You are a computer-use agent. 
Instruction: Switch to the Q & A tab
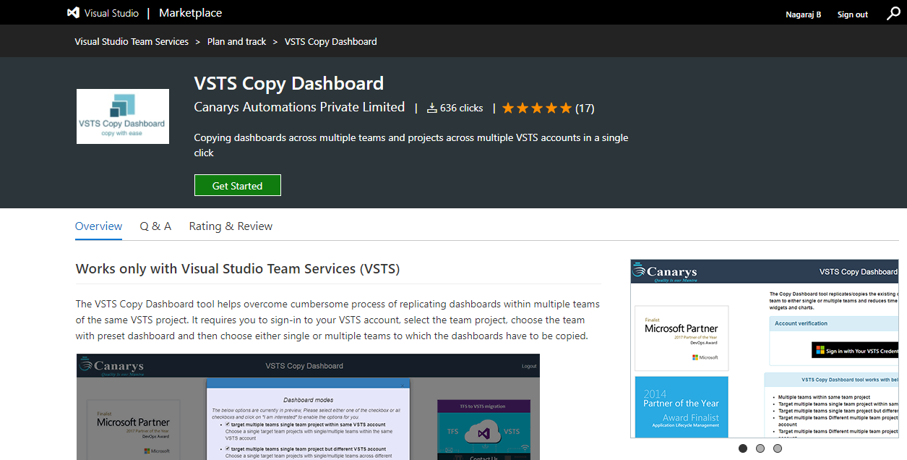[x=155, y=226]
